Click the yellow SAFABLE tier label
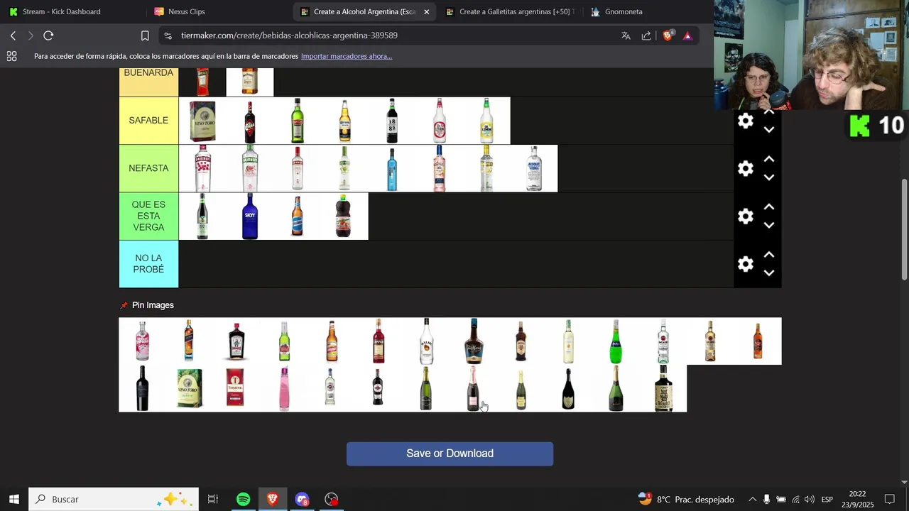The width and height of the screenshot is (909, 511). click(x=148, y=121)
